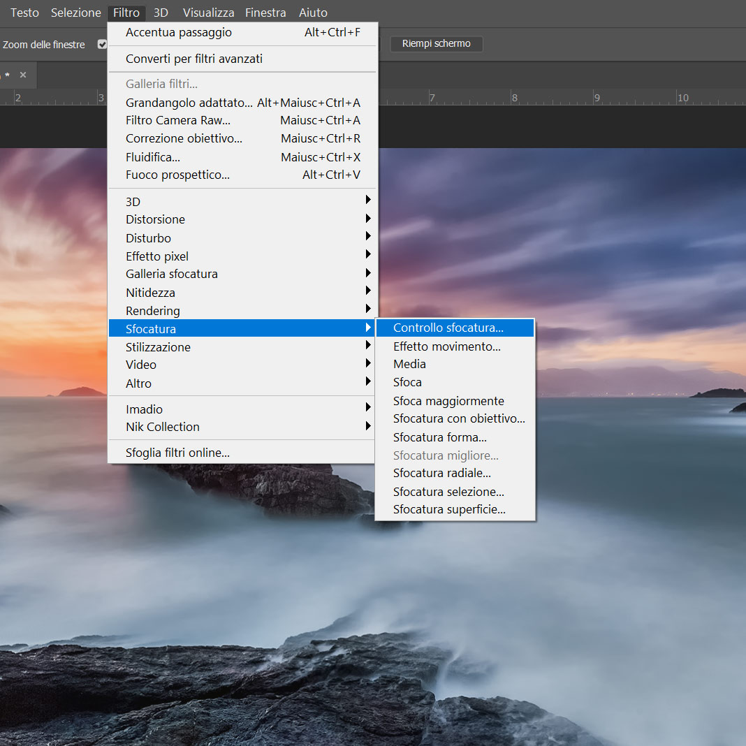Viewport: 746px width, 746px height.
Task: Expand the Nitidezza submenu
Action: (150, 293)
